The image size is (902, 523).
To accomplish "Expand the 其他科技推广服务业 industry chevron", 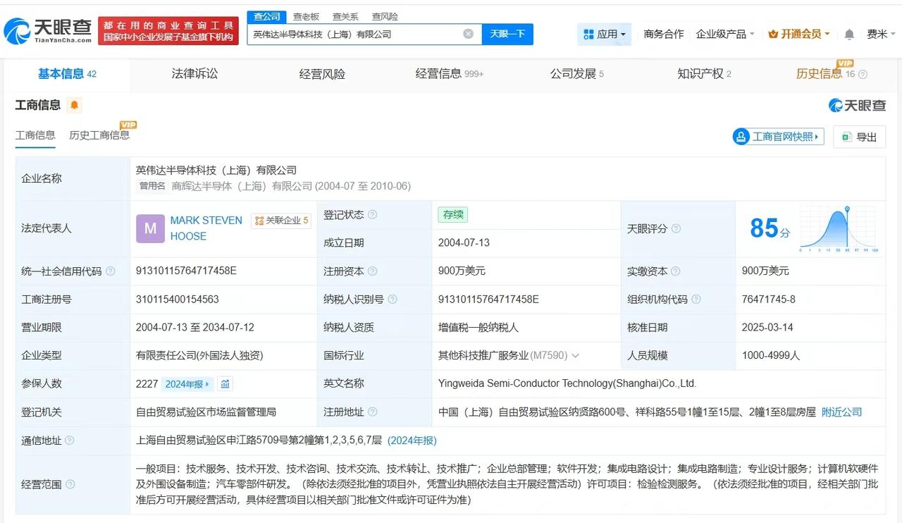I will (x=575, y=355).
